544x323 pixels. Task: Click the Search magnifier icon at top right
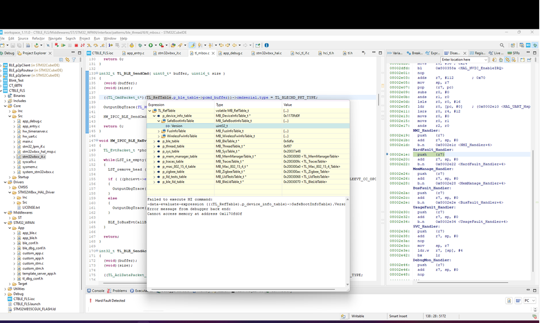[x=502, y=45]
